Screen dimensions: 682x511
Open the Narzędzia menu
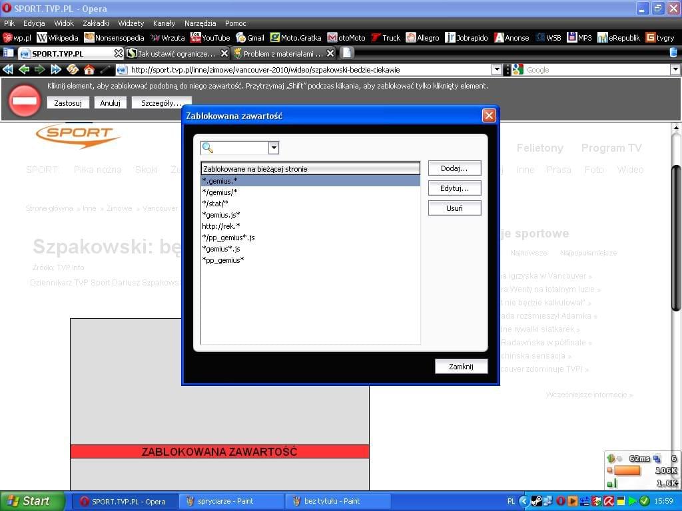[x=200, y=23]
